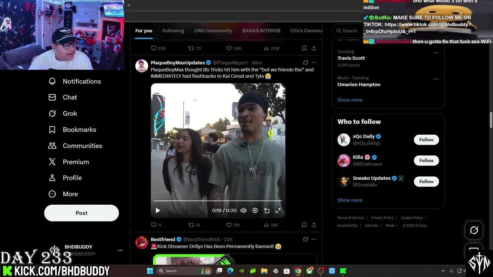The height and width of the screenshot is (277, 493).
Task: Open Communities in the sidebar
Action: (75, 146)
